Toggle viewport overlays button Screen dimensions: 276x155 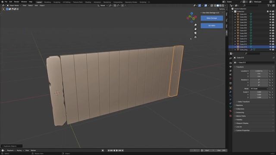tap(206, 6)
